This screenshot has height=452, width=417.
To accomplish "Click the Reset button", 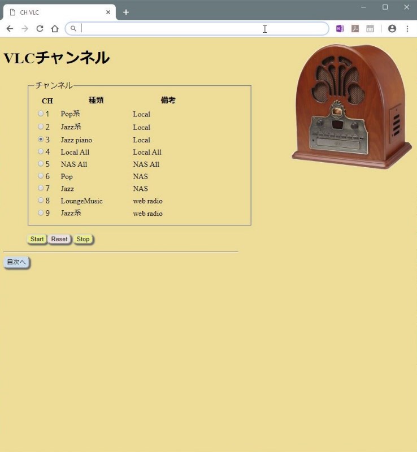I will coord(59,239).
